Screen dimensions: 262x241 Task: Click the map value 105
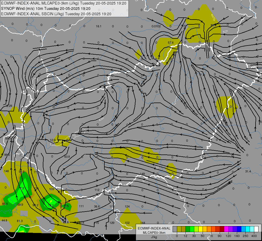[x=66, y=206]
